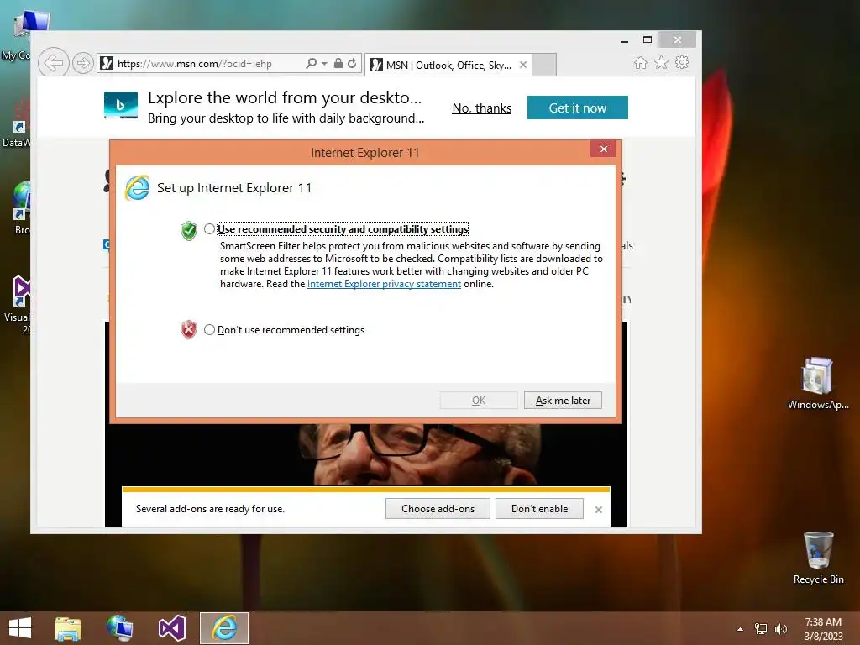Click the search magnifier in address bar
860x645 pixels.
[311, 64]
